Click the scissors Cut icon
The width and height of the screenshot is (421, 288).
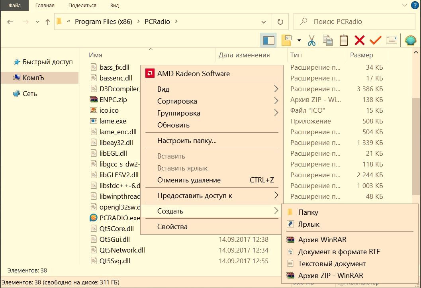(x=311, y=41)
